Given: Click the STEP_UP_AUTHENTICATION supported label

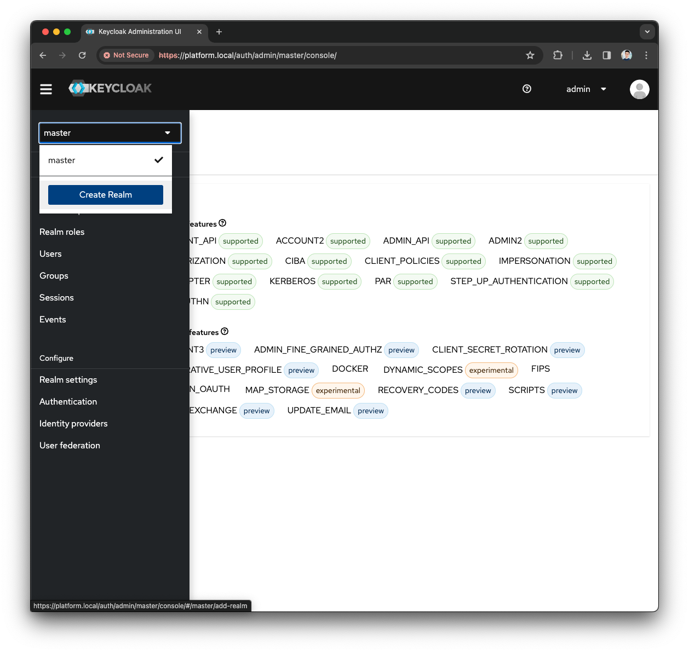Looking at the screenshot, I should [x=592, y=281].
